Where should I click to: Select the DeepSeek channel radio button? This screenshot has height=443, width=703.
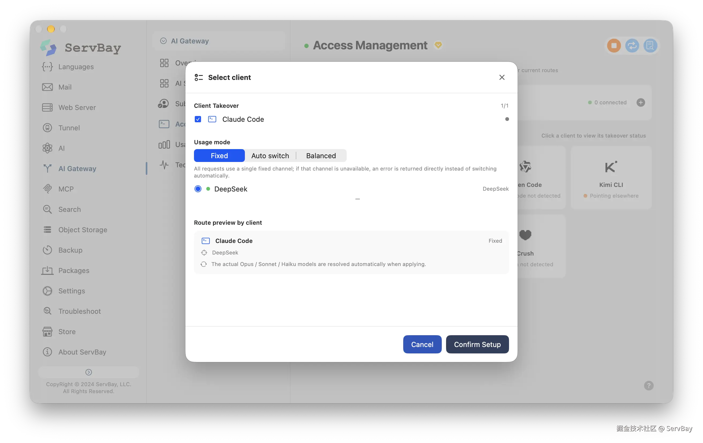(198, 189)
